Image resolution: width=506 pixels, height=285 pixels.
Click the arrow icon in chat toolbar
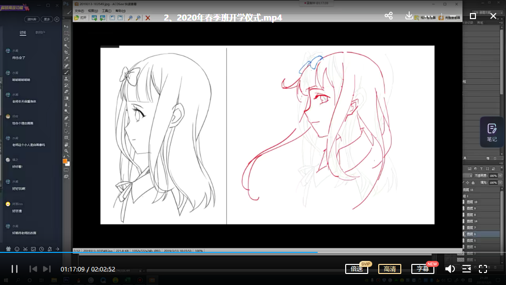(58, 249)
